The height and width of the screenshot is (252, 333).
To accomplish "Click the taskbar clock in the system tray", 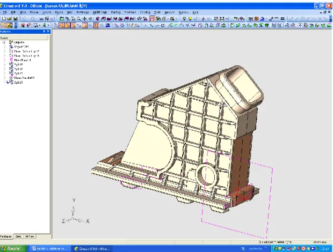I will tap(325, 248).
